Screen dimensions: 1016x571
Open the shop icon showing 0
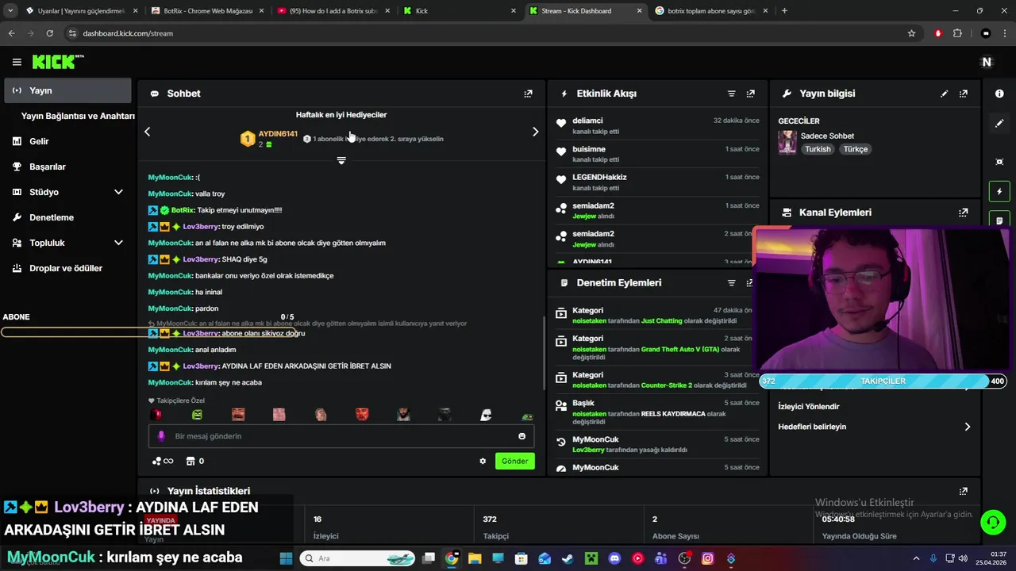click(194, 461)
